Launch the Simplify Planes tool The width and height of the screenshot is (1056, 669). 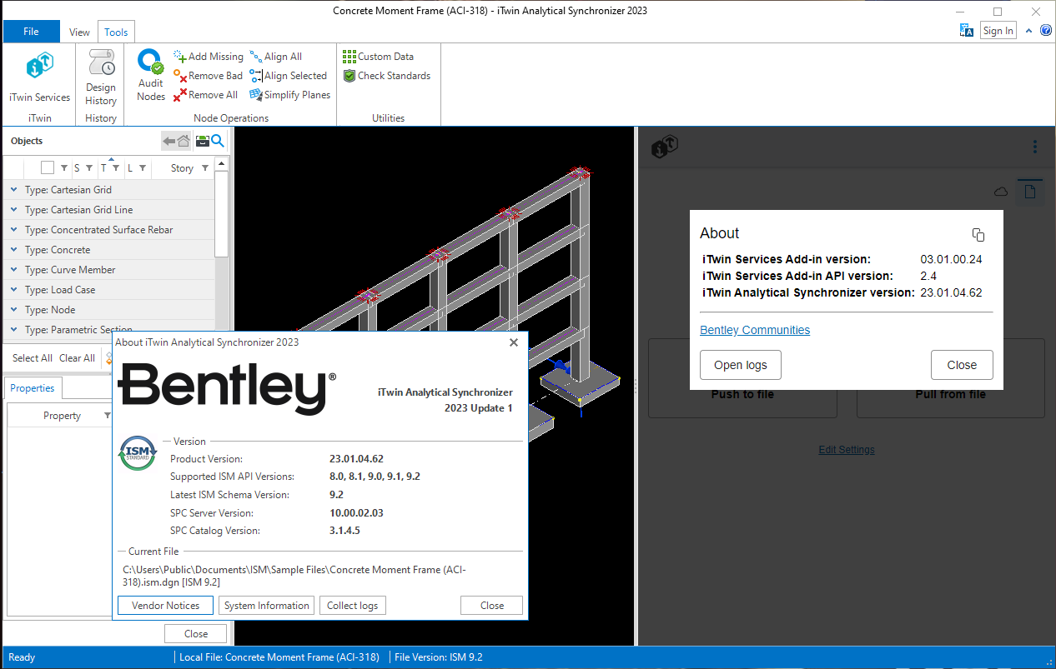(x=290, y=95)
